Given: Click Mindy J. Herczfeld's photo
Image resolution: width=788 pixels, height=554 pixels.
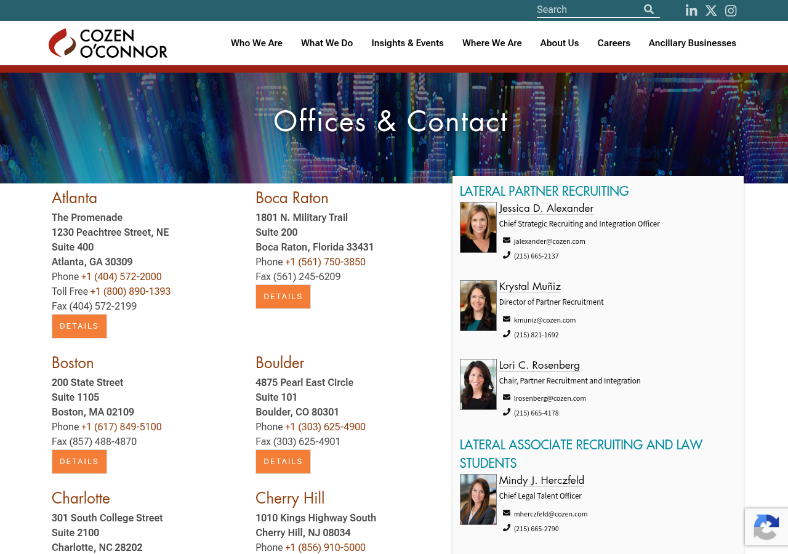Looking at the screenshot, I should (478, 499).
